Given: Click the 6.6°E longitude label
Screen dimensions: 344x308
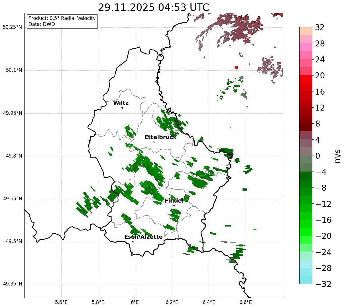Looking at the screenshot, I should 246,302.
